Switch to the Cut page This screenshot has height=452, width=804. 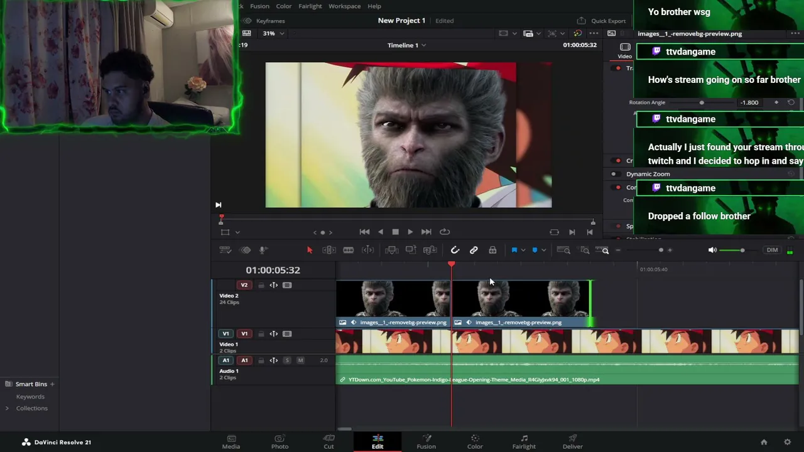click(x=329, y=442)
